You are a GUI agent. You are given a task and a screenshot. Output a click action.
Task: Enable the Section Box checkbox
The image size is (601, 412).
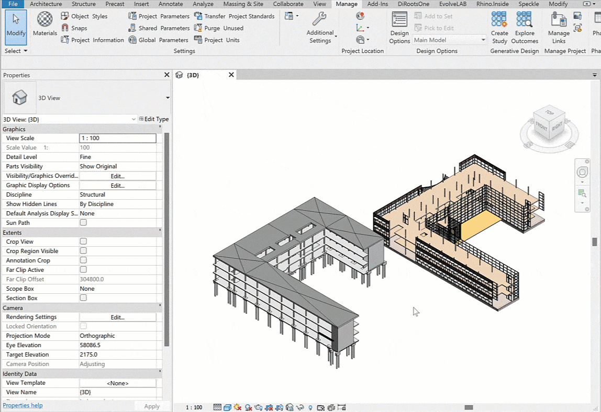coord(83,298)
